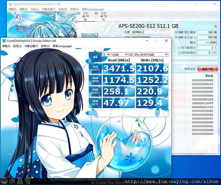Click 4KiB Q1T1 write result 129.4
This screenshot has width=221, height=185.
point(152,103)
